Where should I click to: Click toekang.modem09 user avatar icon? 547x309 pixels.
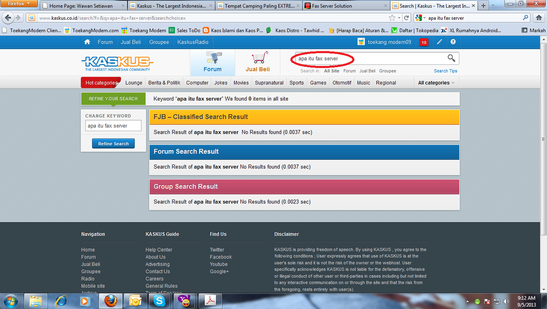(361, 42)
